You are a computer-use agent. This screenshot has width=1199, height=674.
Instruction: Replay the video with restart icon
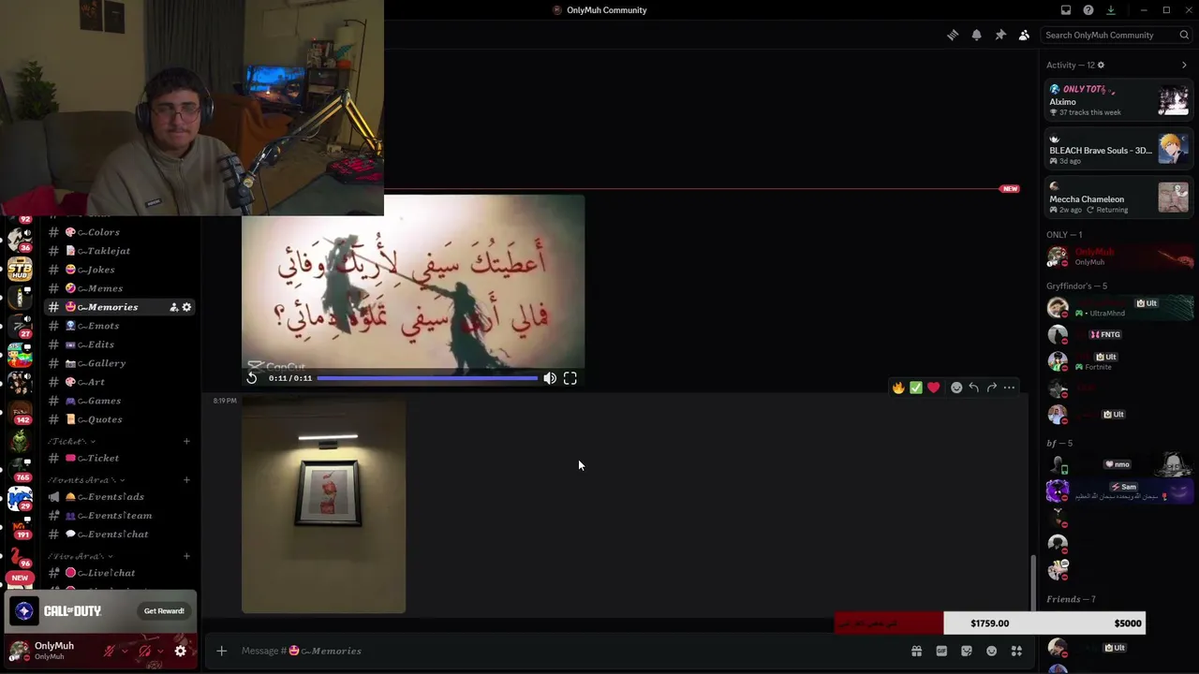point(252,378)
